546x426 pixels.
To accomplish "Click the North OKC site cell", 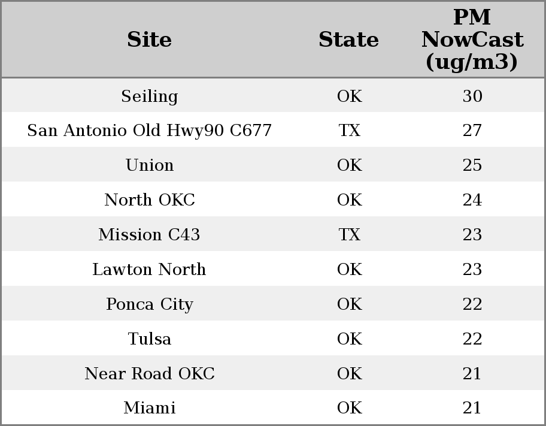I will tap(150, 200).
